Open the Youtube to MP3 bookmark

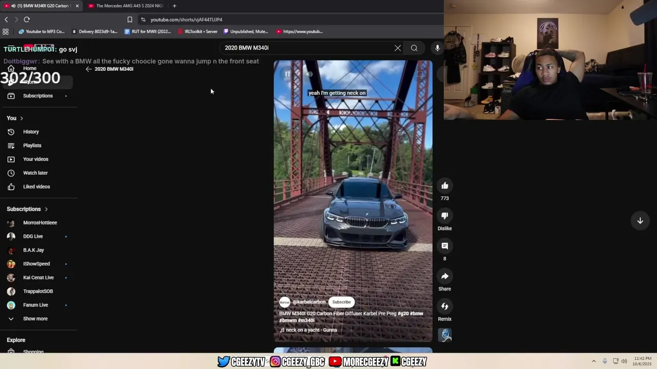pyautogui.click(x=41, y=31)
